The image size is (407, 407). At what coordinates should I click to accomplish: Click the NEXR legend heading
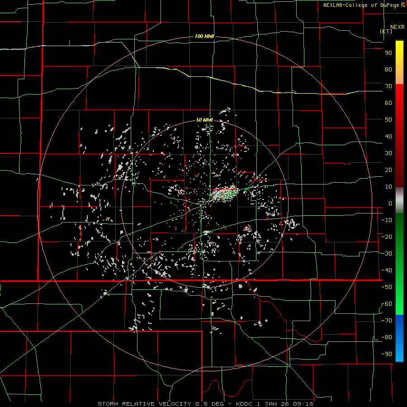pyautogui.click(x=398, y=27)
